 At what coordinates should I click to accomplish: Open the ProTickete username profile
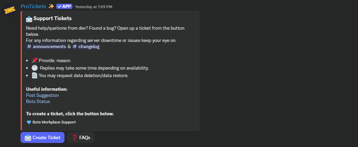33,6
